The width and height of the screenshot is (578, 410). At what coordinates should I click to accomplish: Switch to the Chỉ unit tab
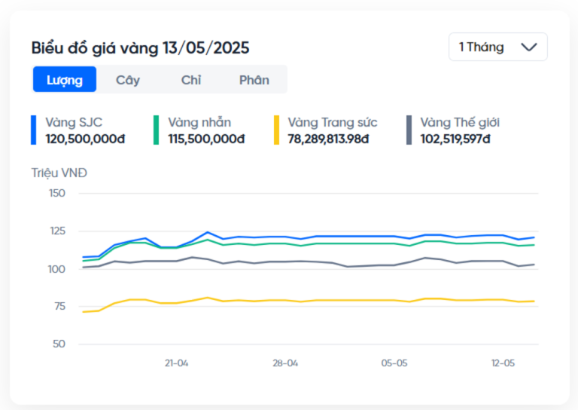click(x=191, y=79)
